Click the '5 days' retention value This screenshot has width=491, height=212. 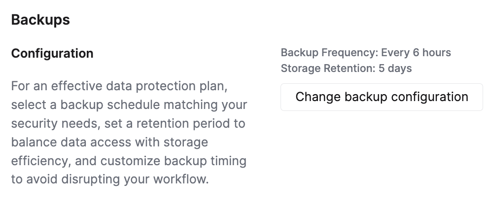395,69
